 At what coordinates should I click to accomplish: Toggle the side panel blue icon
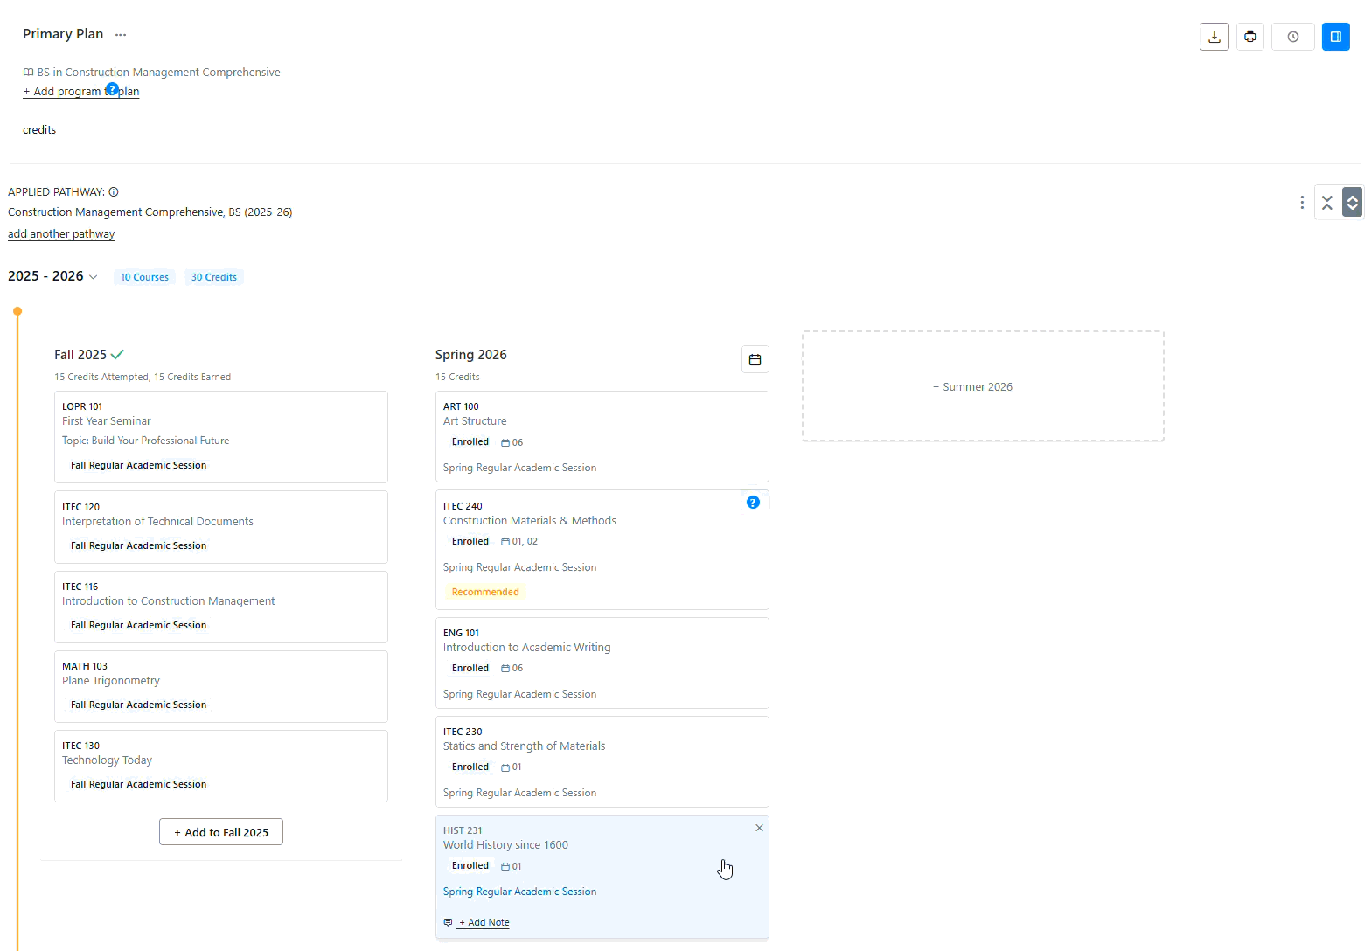tap(1336, 37)
